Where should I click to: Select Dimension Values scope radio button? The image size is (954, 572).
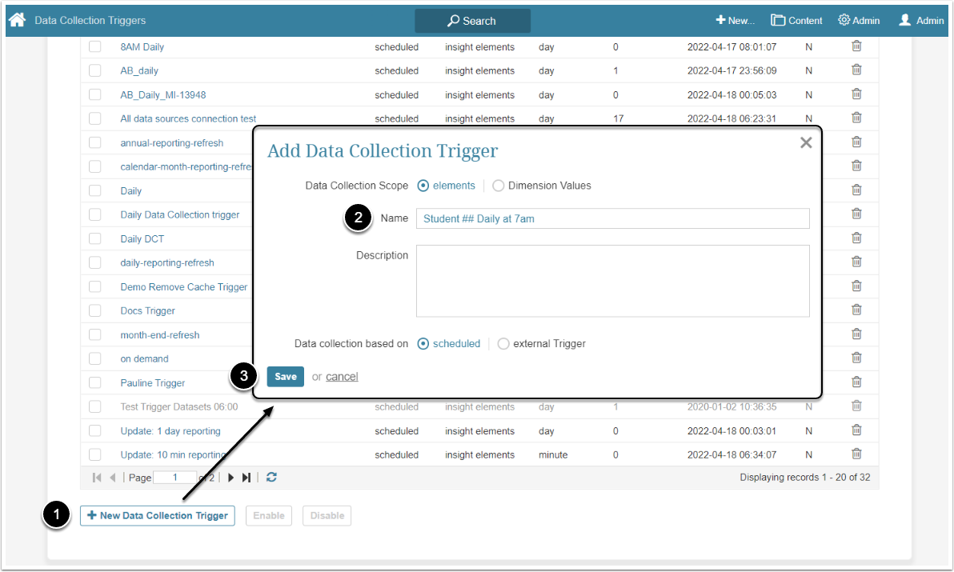click(x=499, y=186)
